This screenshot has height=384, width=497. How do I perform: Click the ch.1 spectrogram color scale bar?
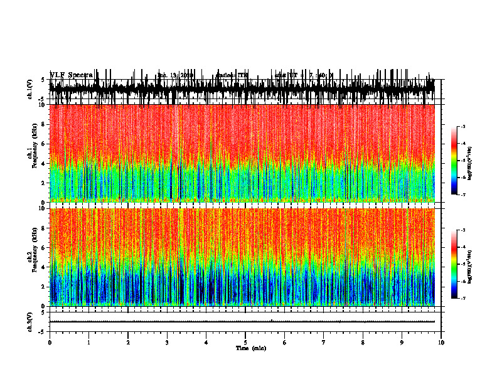(x=454, y=161)
